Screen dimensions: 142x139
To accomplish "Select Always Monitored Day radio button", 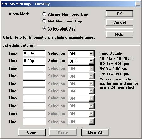I will coord(44,14).
